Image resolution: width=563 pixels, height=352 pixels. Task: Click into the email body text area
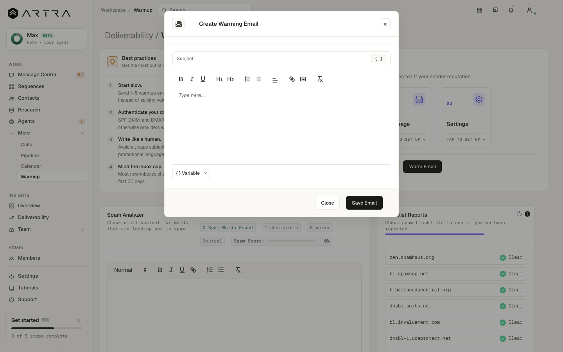coord(281,126)
